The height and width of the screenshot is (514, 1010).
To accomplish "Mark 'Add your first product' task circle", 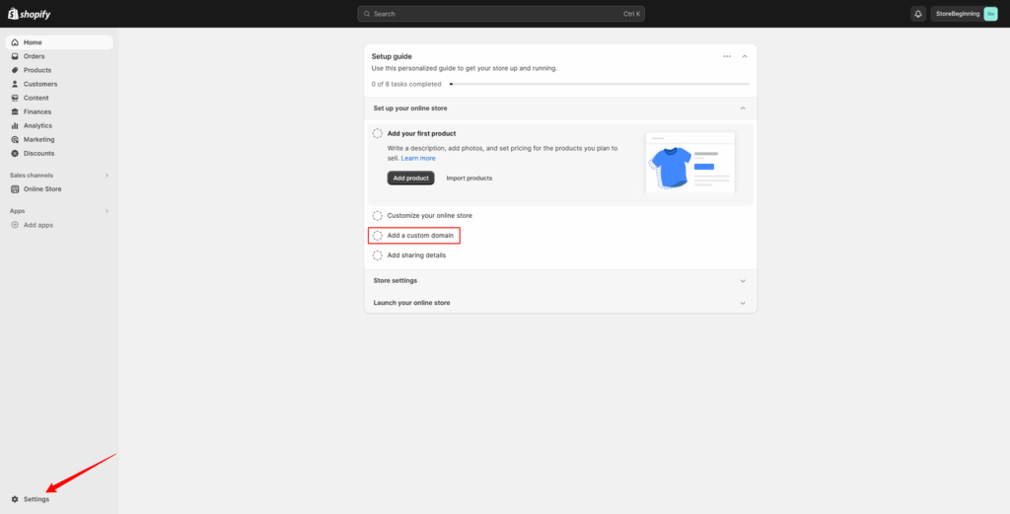I will pos(377,133).
